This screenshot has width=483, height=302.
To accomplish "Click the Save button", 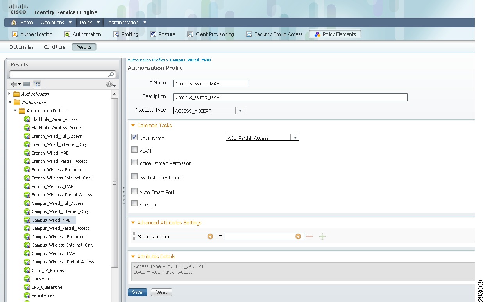I will [137, 292].
